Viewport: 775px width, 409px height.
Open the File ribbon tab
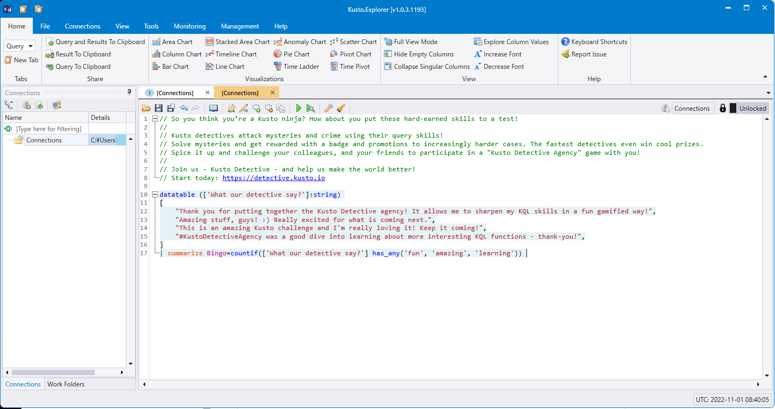(x=45, y=26)
